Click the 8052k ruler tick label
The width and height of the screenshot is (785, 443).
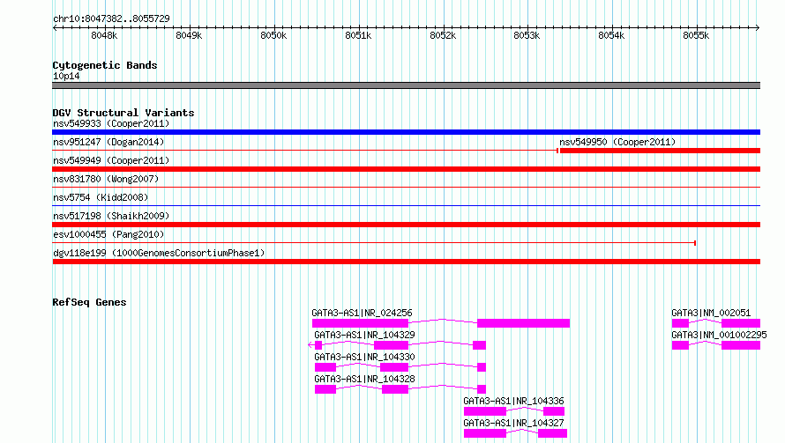[x=443, y=35]
